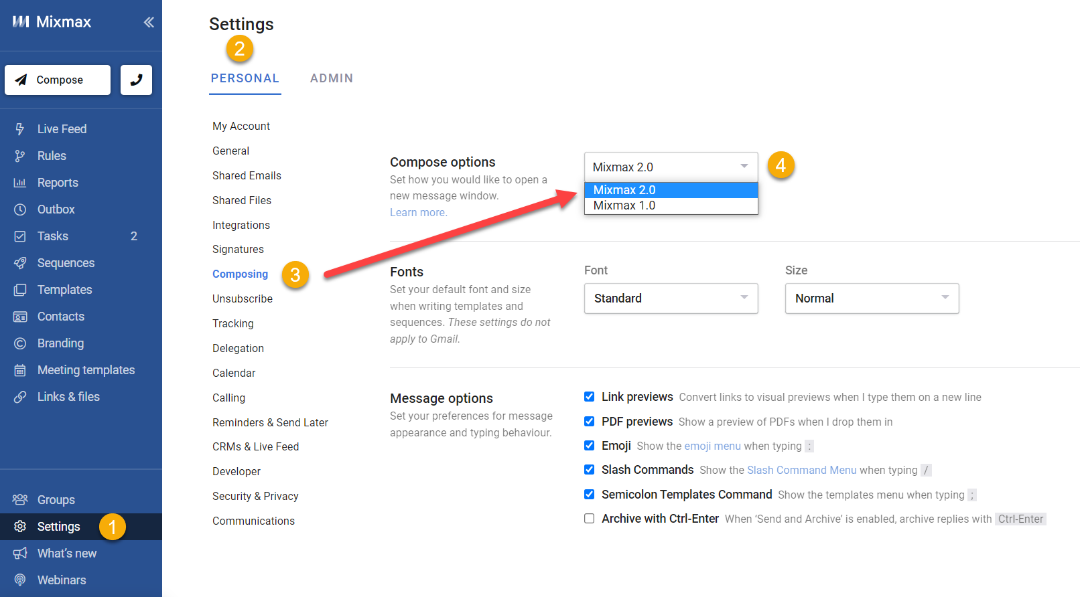The image size is (1080, 597).
Task: Select the Composing settings section
Action: 240,274
